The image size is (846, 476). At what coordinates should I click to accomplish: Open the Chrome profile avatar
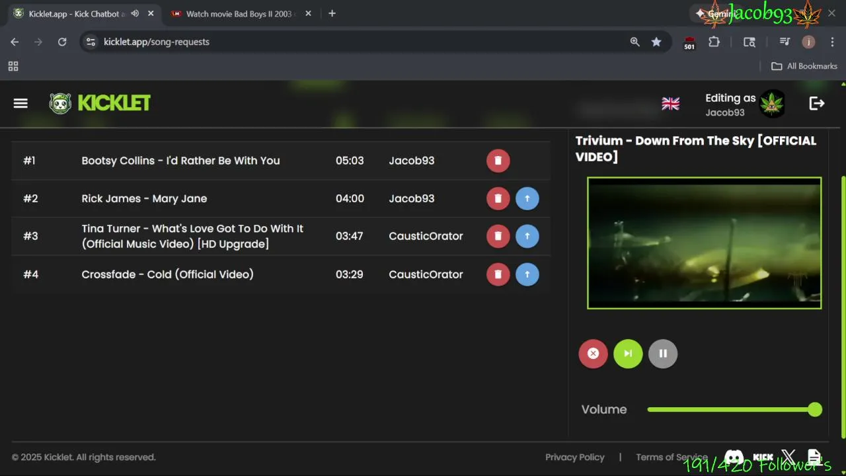tap(808, 42)
